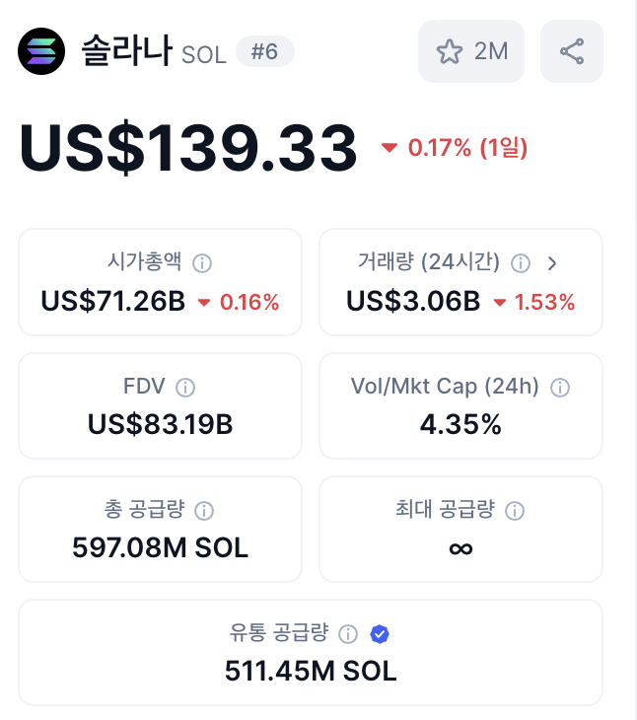The image size is (637, 720).
Task: Show info for 총 공급량
Action: [204, 511]
